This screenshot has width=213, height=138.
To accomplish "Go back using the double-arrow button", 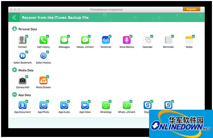I will (x=14, y=17).
